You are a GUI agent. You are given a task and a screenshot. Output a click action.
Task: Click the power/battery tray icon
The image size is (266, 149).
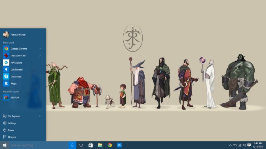pyautogui.click(x=235, y=145)
